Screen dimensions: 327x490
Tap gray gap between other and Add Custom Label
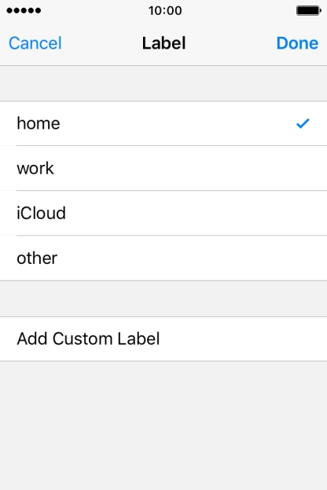(163, 298)
